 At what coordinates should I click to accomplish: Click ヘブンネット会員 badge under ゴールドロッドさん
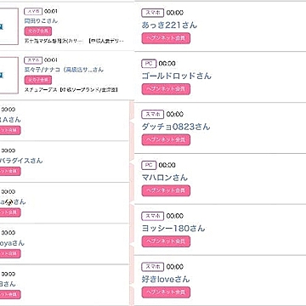coord(166,89)
